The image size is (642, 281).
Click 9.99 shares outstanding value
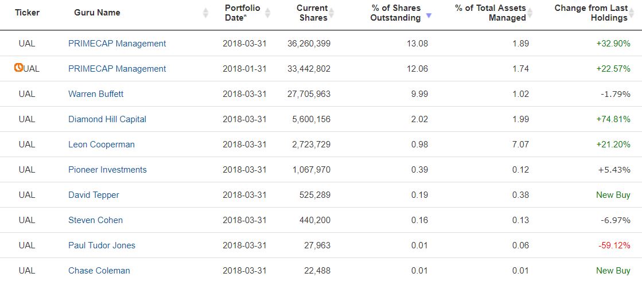tap(420, 94)
